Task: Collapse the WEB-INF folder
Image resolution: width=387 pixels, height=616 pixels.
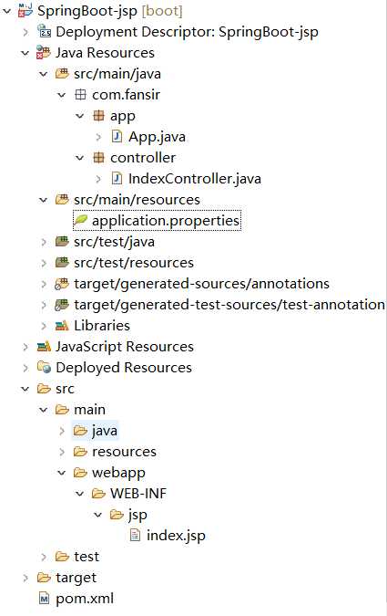Action: [x=80, y=494]
